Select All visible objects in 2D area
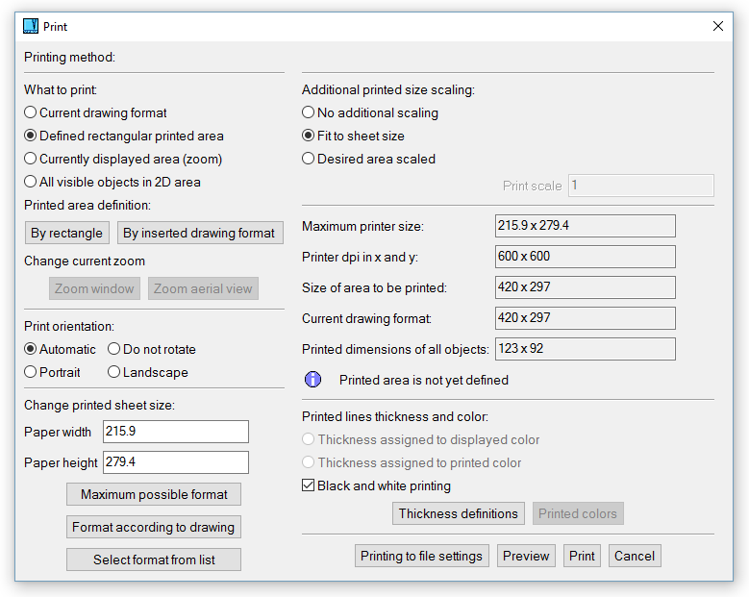Viewport: 749px width, 597px height. point(31,182)
